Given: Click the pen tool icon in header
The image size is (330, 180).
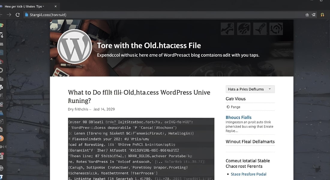Looking at the screenshot, I should (x=260, y=28).
